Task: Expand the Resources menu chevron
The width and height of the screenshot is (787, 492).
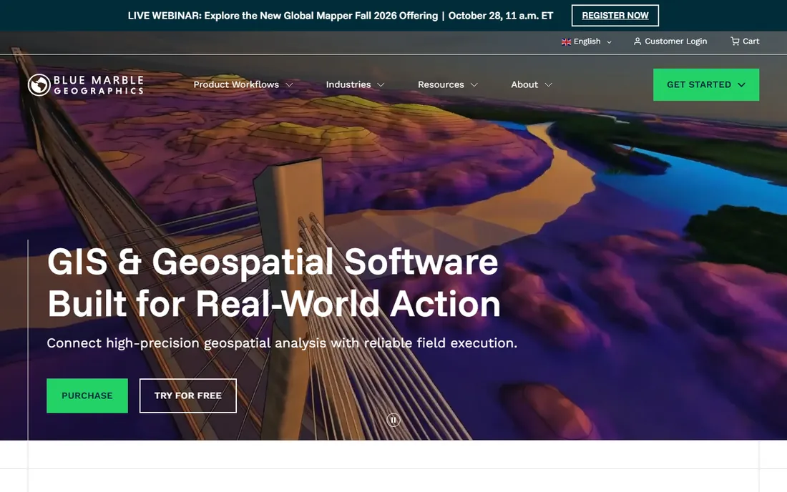Action: tap(474, 85)
